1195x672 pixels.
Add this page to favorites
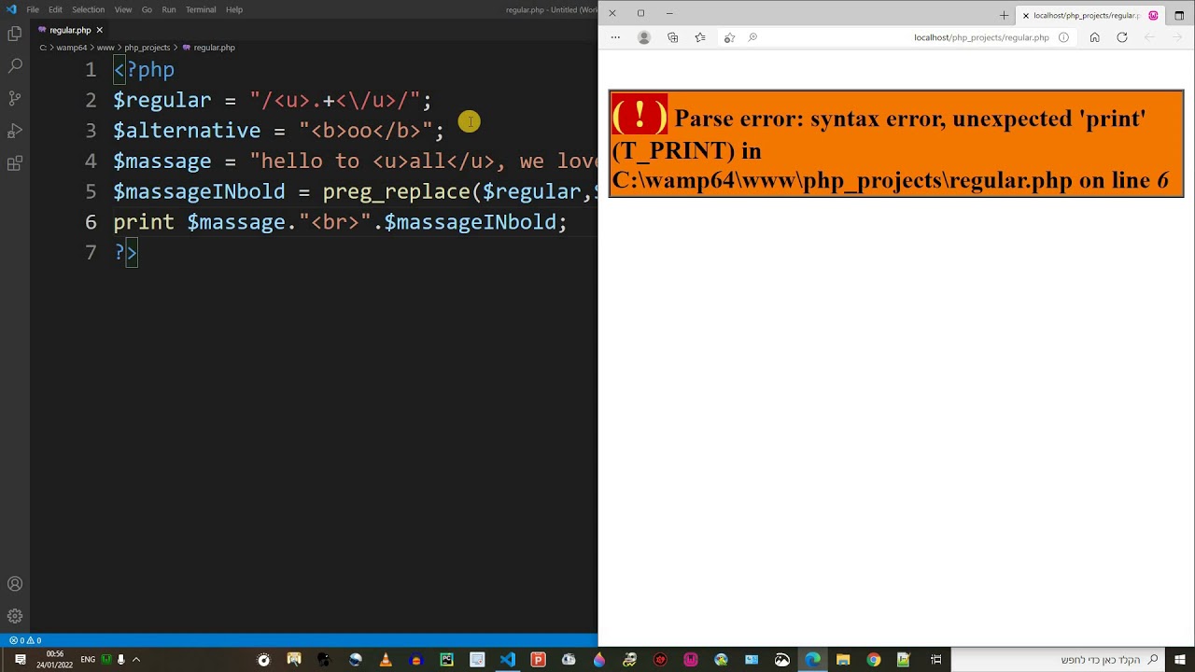[729, 37]
